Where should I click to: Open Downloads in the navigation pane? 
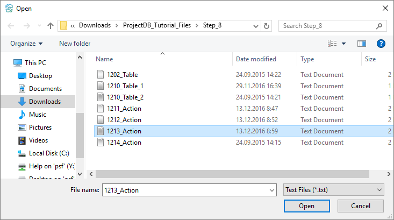pyautogui.click(x=44, y=102)
